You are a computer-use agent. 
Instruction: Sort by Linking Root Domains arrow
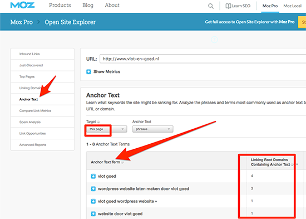tap(297, 164)
